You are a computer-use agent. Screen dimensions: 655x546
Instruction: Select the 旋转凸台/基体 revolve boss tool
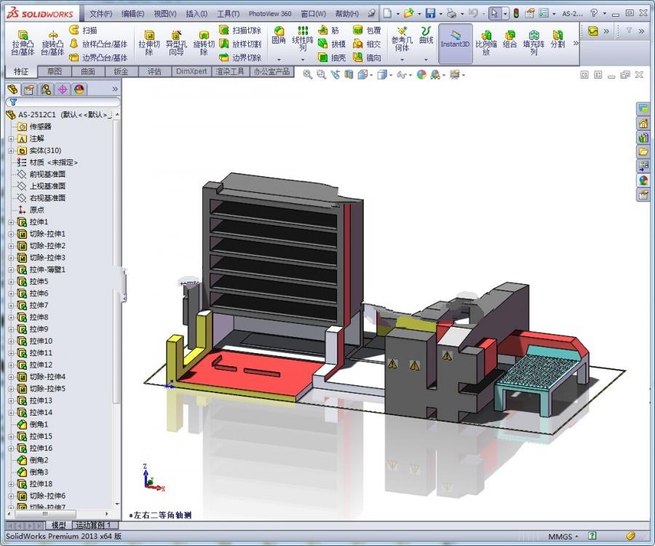(52, 43)
